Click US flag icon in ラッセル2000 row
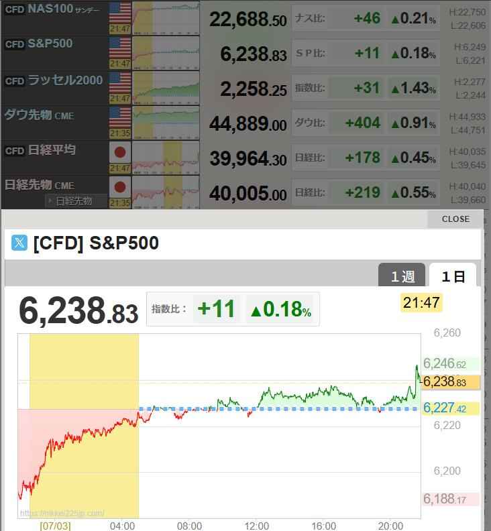The width and height of the screenshot is (491, 531). coord(120,82)
